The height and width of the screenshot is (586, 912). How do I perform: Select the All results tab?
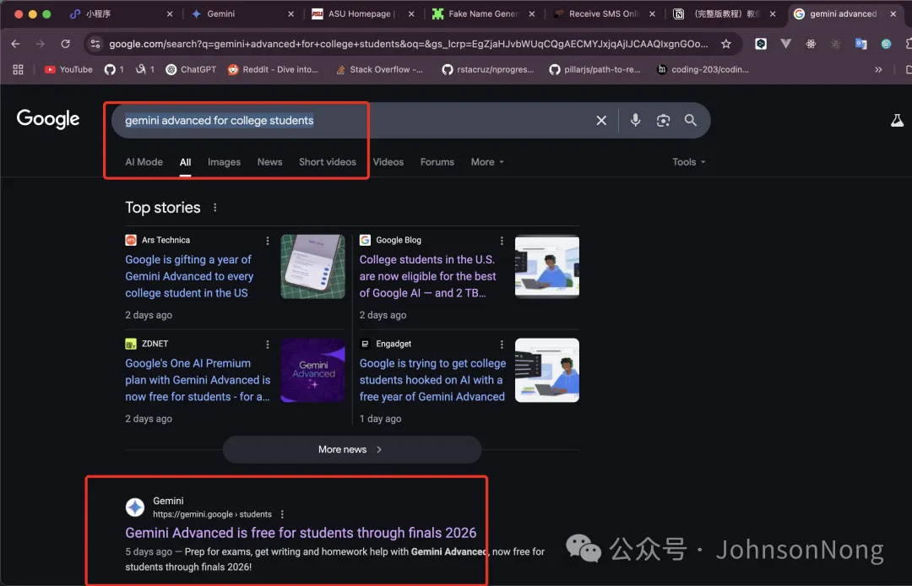pyautogui.click(x=185, y=162)
